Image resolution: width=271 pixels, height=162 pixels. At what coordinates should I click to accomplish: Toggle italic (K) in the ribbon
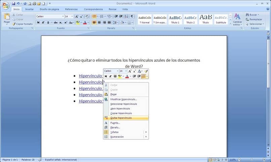point(43,22)
